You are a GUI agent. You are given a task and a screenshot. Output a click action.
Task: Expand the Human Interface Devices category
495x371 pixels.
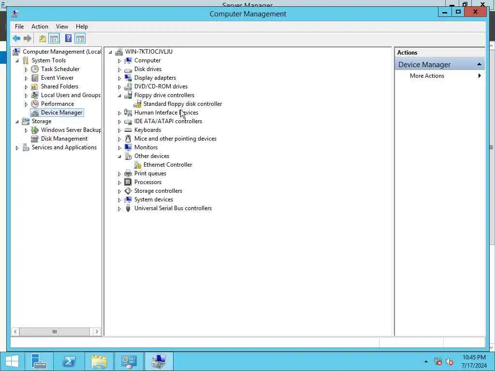click(x=119, y=113)
